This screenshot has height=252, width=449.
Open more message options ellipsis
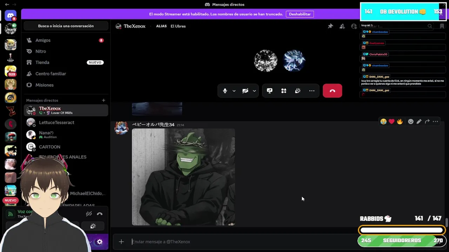tap(435, 121)
